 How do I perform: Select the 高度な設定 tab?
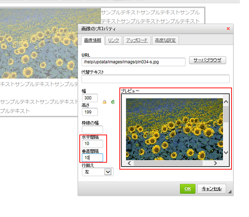click(165, 40)
